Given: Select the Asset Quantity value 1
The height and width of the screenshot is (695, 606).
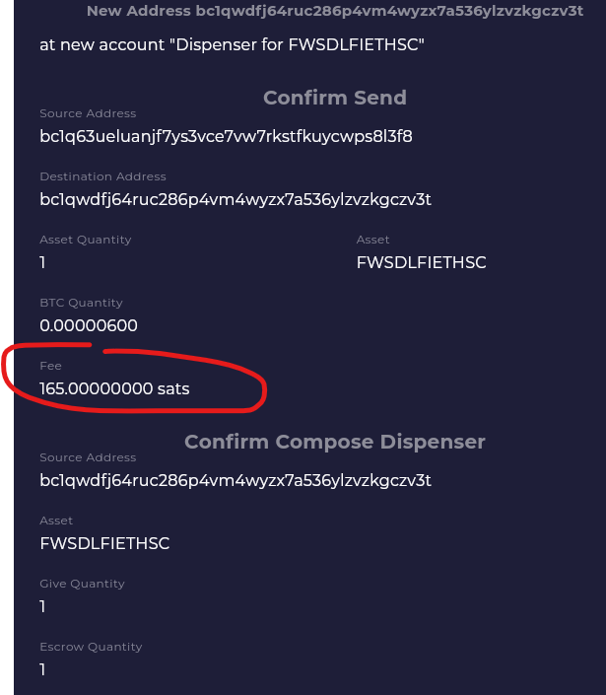Looking at the screenshot, I should (x=43, y=262).
